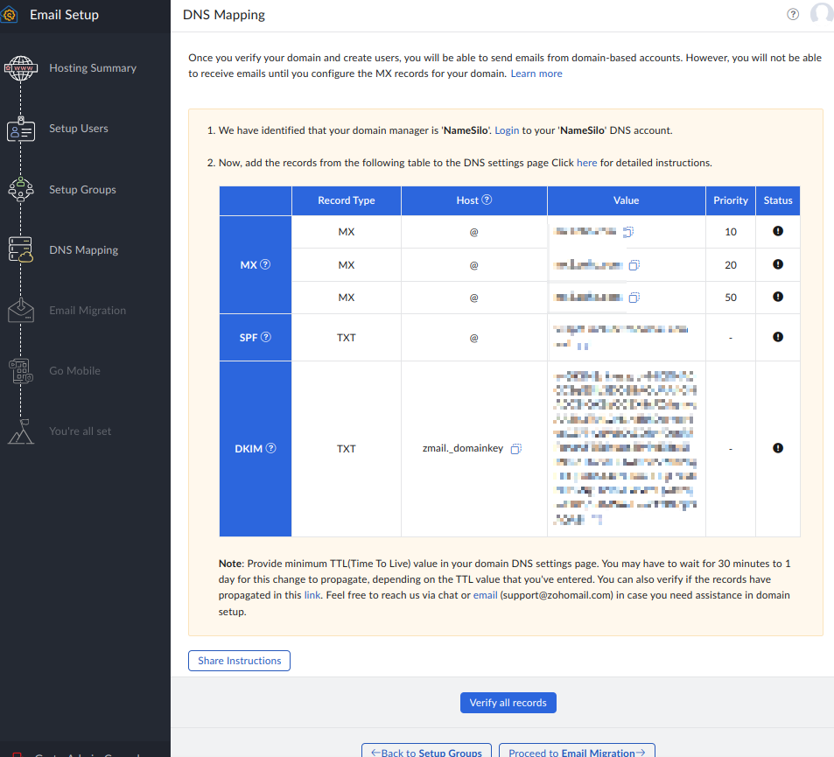Go to Hosting Summary step
834x757 pixels.
point(92,68)
